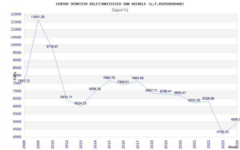Click the 6431.11 data label

click(66, 97)
